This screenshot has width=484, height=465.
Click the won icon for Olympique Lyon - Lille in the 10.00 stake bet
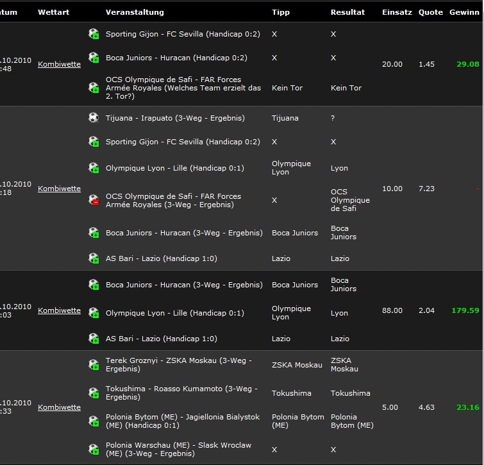[94, 168]
